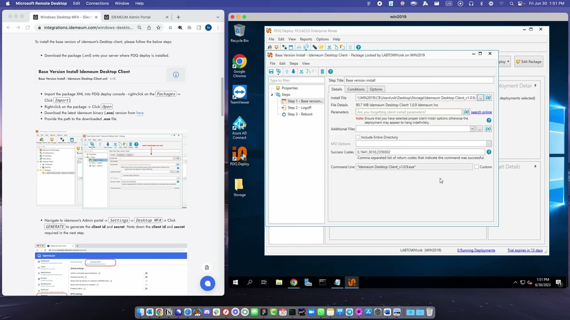Click the Step Title input field
570x320 pixels.
419,80
